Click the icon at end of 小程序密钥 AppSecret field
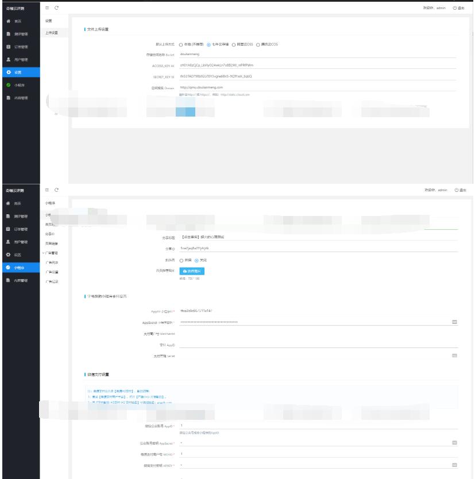Viewport: 475px width, 479px height. 454,322
